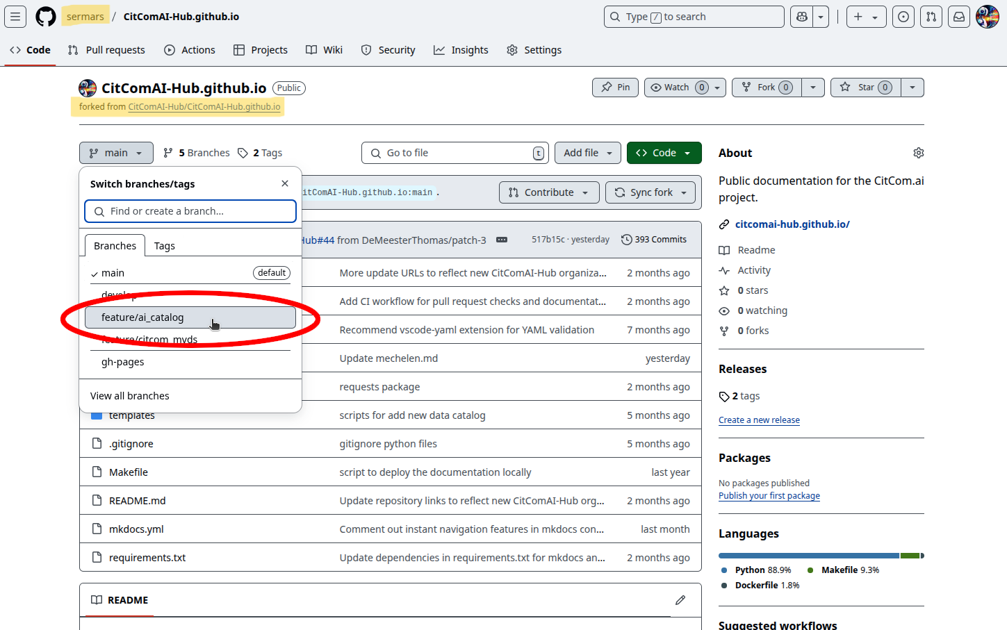Open the mkdocs.yml file

tap(136, 529)
